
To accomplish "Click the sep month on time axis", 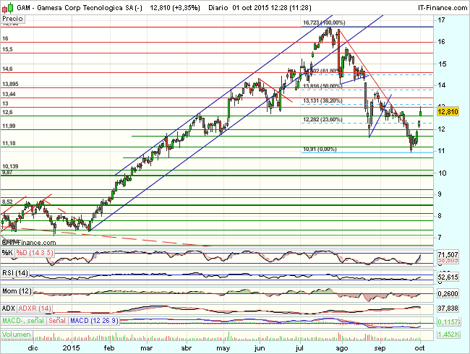I will (x=380, y=348).
